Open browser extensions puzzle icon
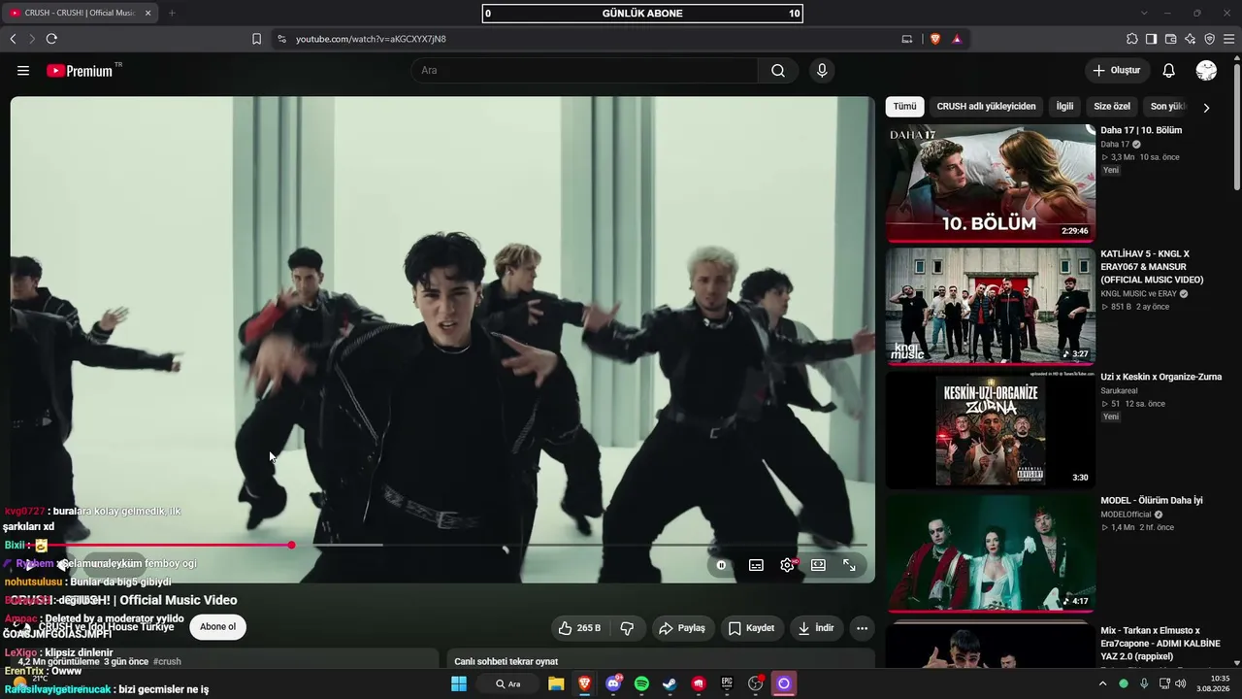The width and height of the screenshot is (1242, 699). [1132, 39]
